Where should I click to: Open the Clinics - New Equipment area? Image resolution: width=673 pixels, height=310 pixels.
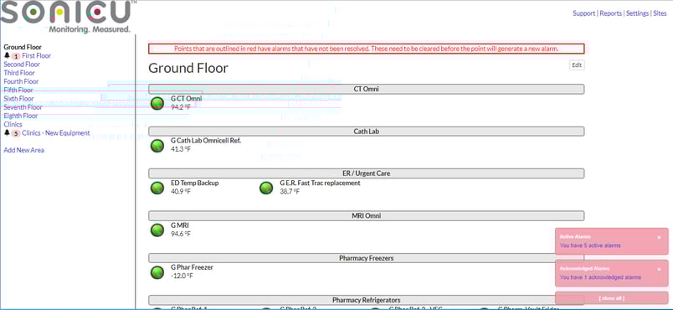coord(56,133)
